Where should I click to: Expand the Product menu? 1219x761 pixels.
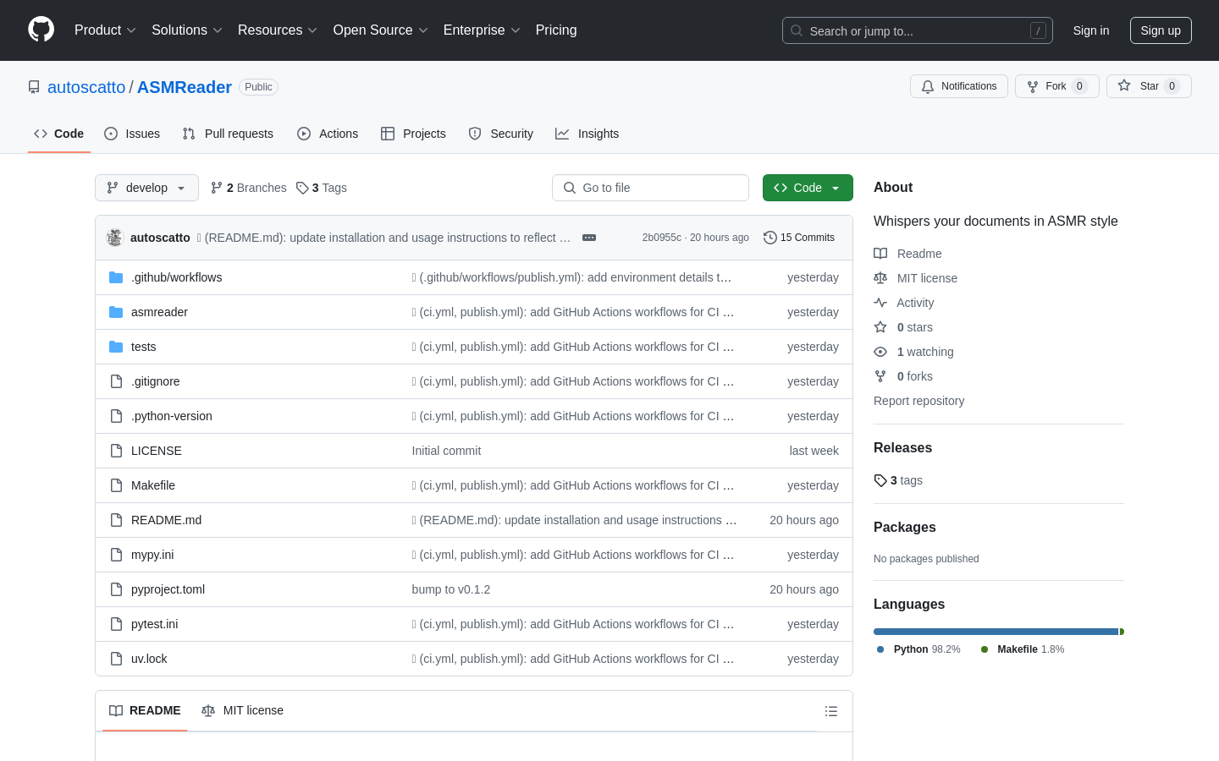click(105, 30)
